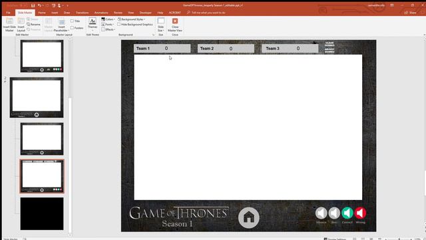
Task: Switch to the Transitions tab
Action: pyautogui.click(x=82, y=13)
